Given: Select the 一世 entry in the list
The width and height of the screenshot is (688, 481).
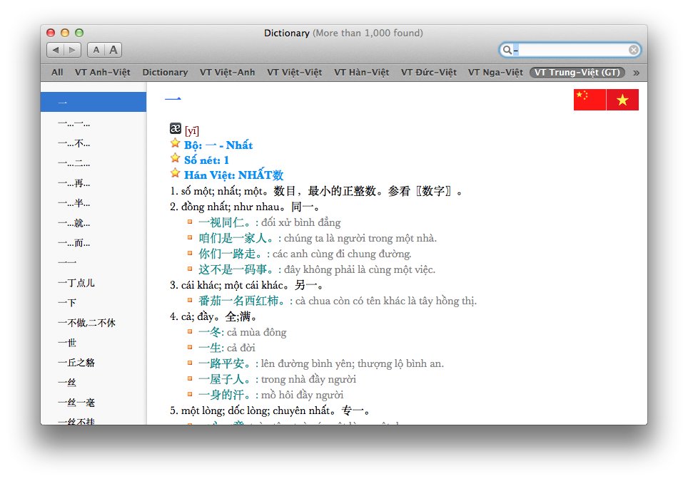Looking at the screenshot, I should 93,343.
